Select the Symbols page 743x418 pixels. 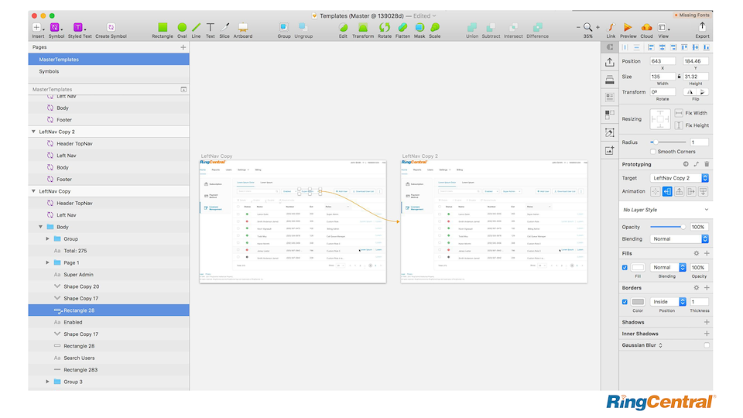pos(49,71)
